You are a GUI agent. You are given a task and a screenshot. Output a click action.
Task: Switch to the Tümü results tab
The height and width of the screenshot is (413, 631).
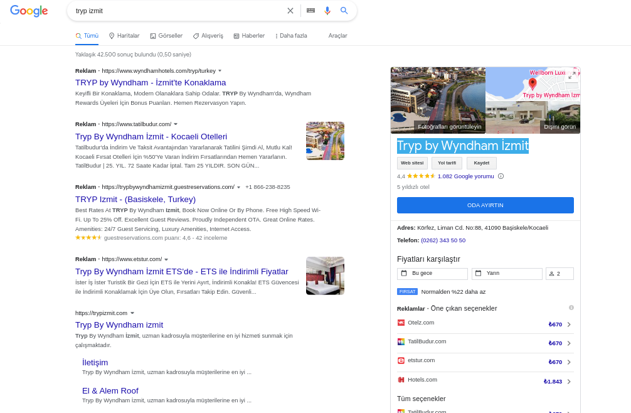pyautogui.click(x=87, y=36)
